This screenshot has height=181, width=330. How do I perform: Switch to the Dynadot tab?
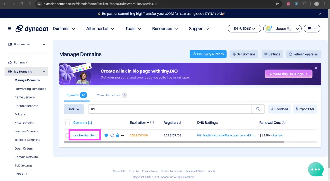pos(76,95)
